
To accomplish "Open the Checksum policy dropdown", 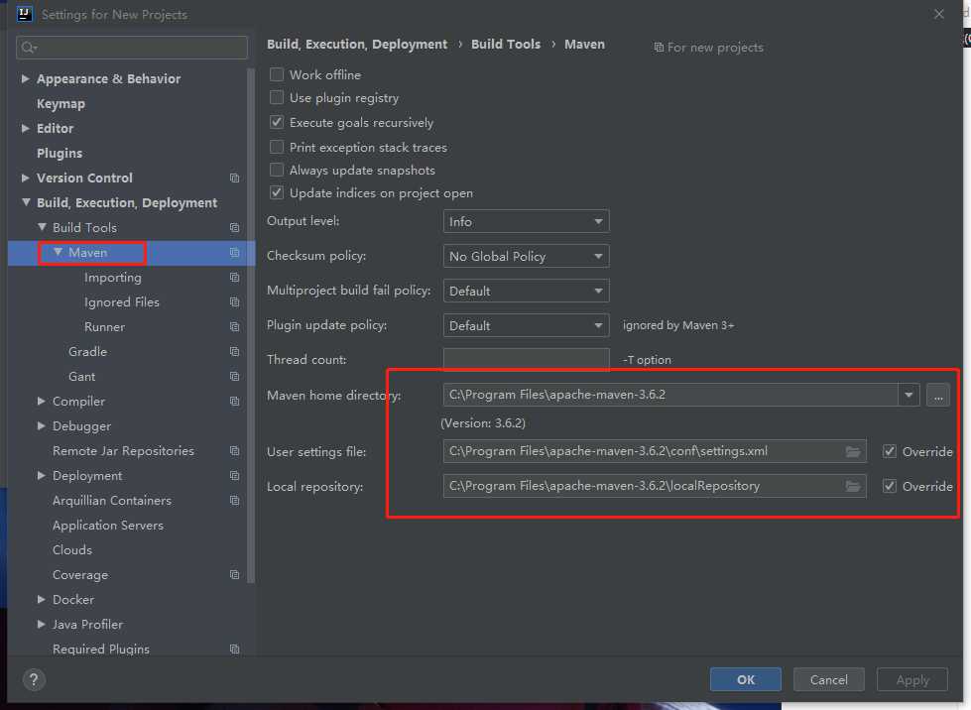I will click(526, 256).
